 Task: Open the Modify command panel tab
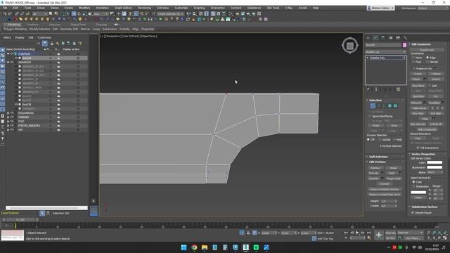point(375,37)
